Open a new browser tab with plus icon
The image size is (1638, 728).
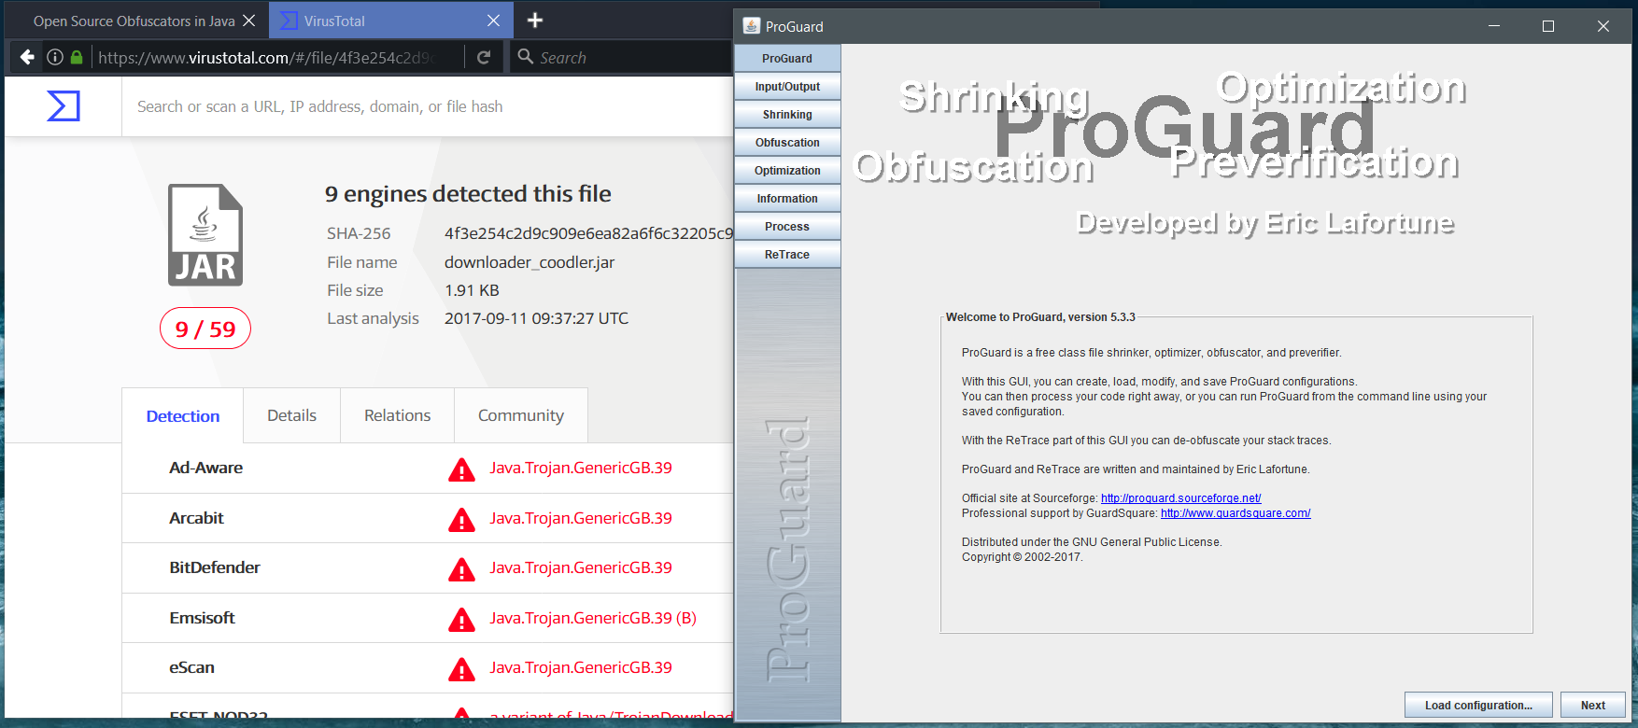point(535,21)
